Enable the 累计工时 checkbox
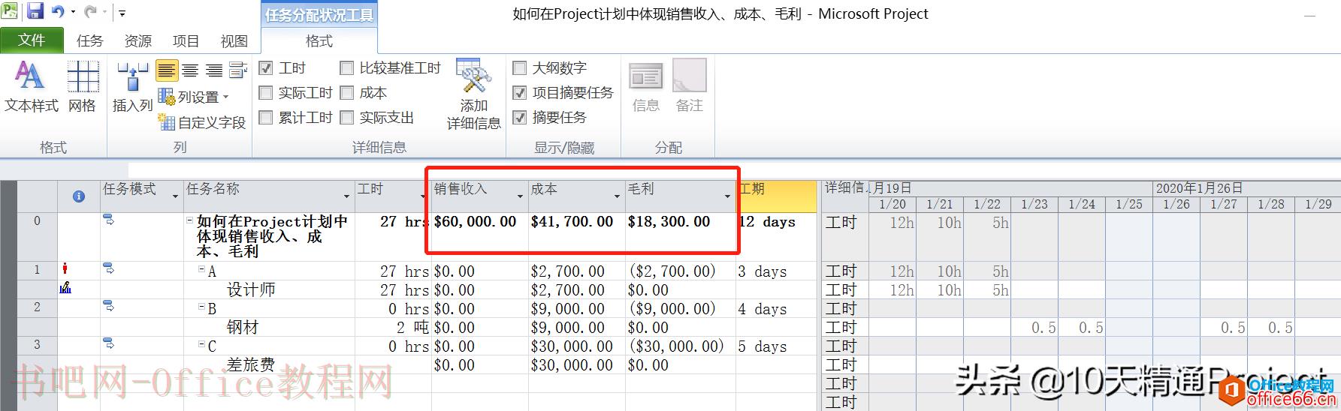 coord(265,118)
